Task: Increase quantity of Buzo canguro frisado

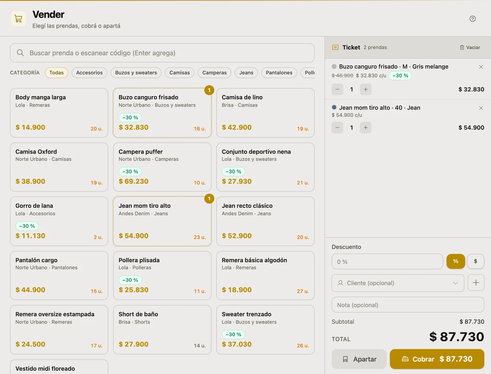Action: (x=366, y=89)
